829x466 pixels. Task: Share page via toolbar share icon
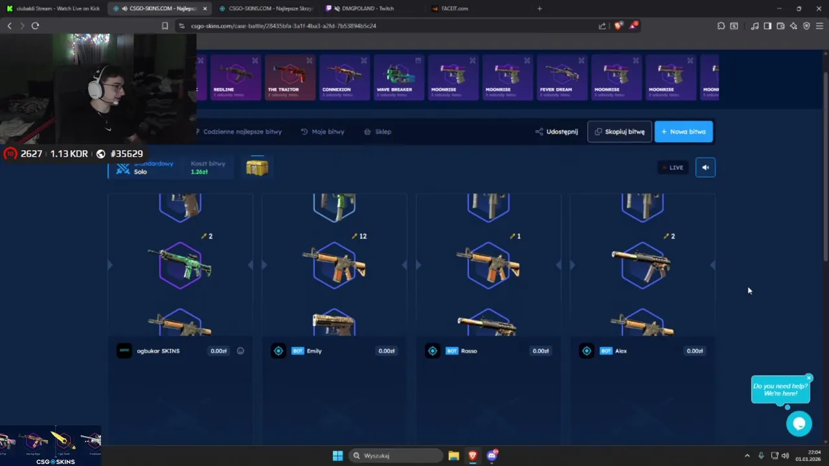coord(602,26)
